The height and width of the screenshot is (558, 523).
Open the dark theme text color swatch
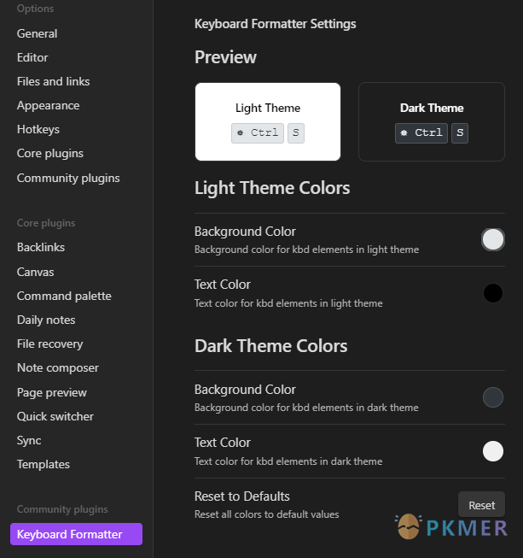click(493, 451)
